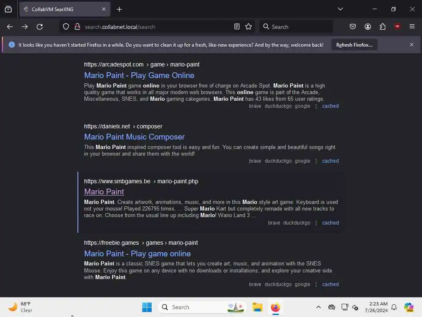
Task: Open the weather widget showing 68°F
Action: (x=20, y=307)
